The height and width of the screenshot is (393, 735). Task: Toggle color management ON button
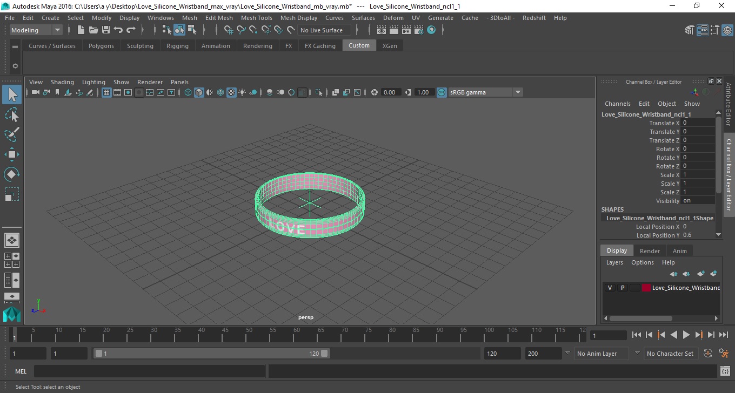point(442,92)
